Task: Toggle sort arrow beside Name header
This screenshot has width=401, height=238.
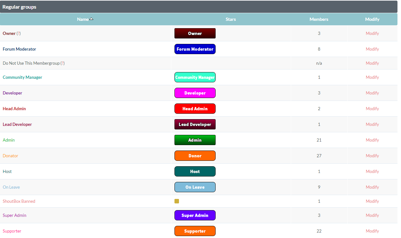Action: click(91, 19)
